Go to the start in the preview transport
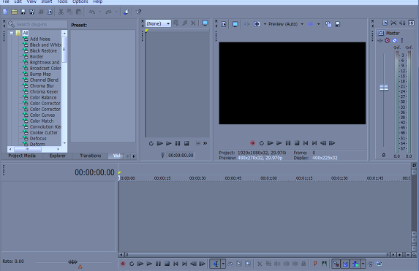This screenshot has height=271, width=419. tap(306, 143)
